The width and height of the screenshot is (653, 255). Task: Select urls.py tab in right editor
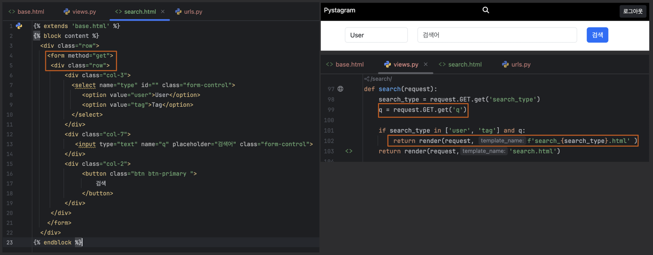[517, 64]
